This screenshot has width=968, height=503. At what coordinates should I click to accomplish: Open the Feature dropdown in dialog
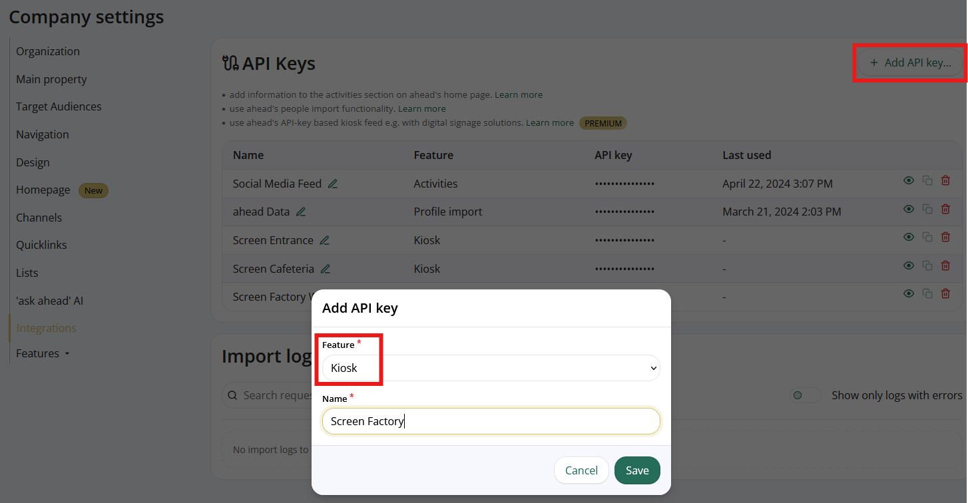coord(491,368)
